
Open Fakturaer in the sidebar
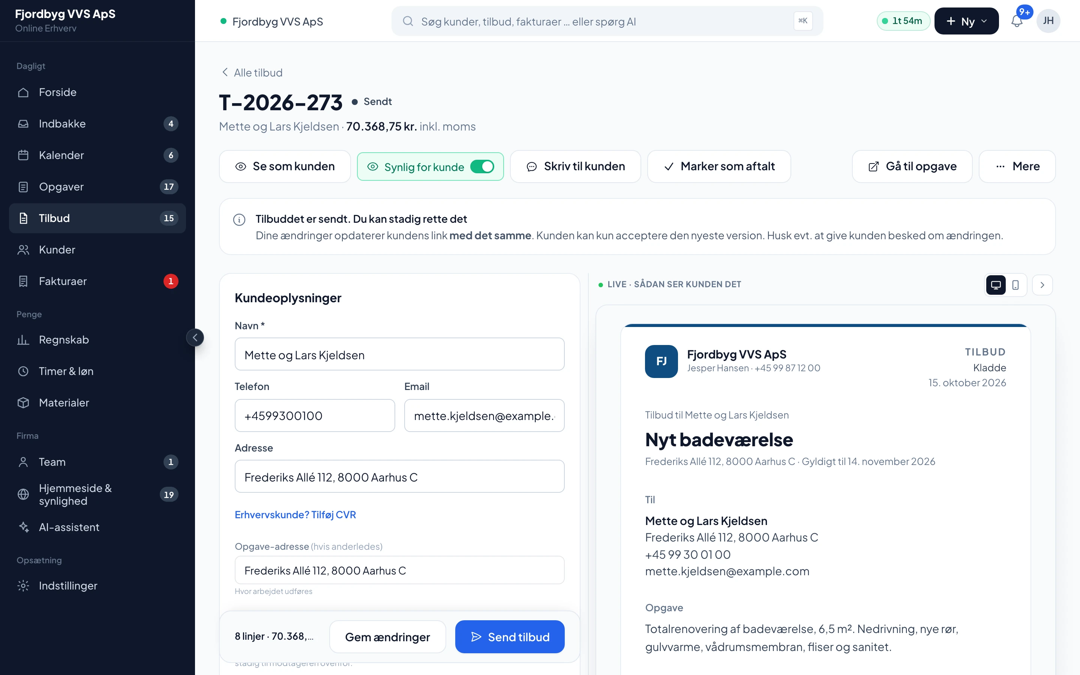click(97, 281)
